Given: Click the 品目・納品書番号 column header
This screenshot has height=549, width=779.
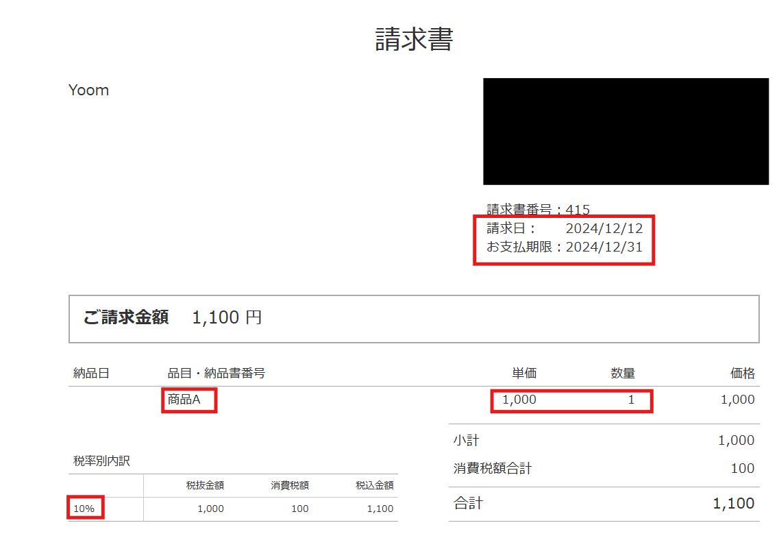Looking at the screenshot, I should point(216,373).
